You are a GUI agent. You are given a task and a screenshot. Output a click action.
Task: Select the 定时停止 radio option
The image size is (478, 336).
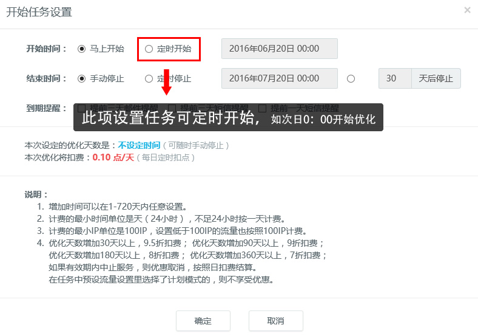149,79
